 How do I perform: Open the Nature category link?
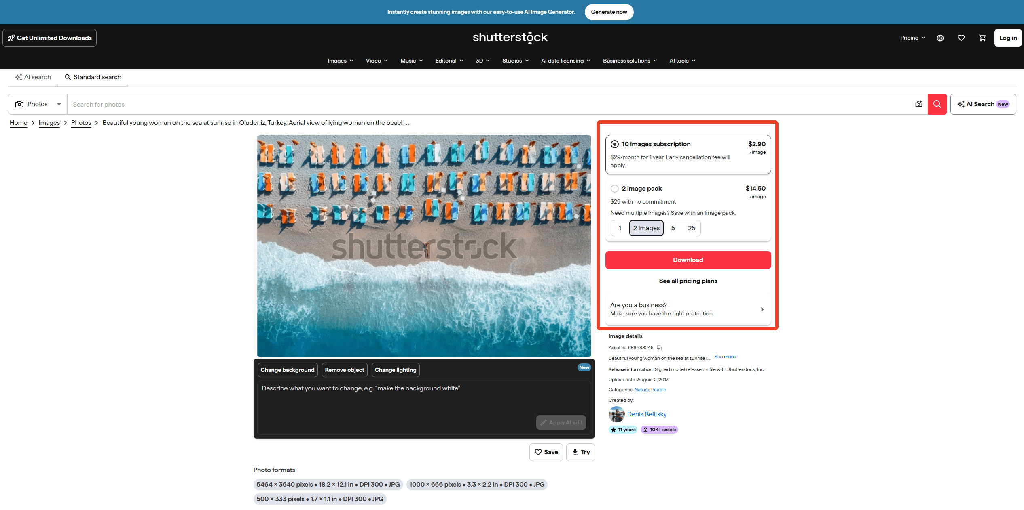click(641, 390)
